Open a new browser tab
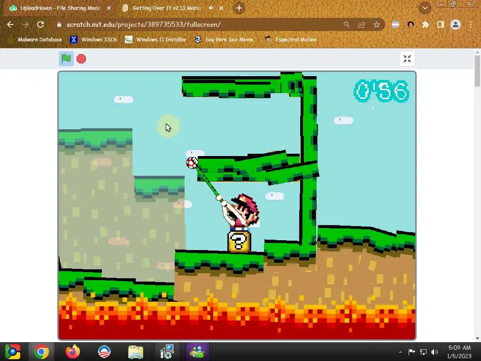The image size is (481, 361). (x=239, y=8)
